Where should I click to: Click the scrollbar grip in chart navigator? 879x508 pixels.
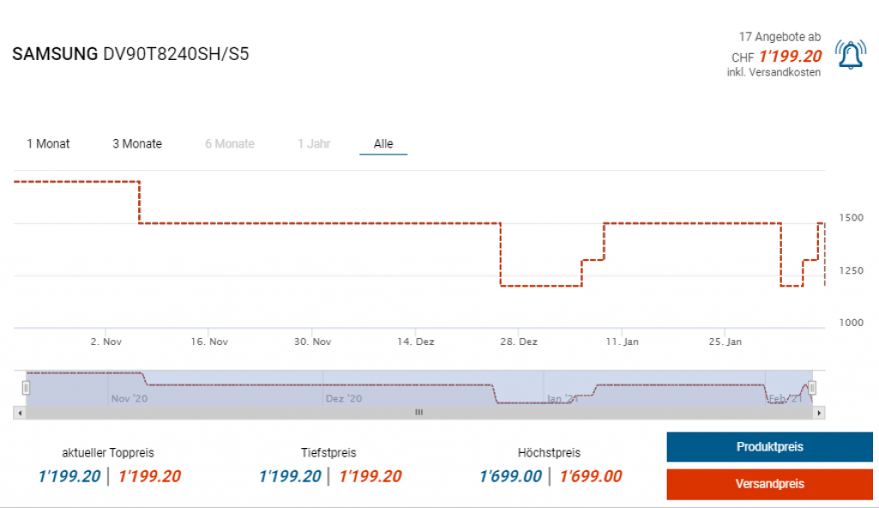coord(419,413)
